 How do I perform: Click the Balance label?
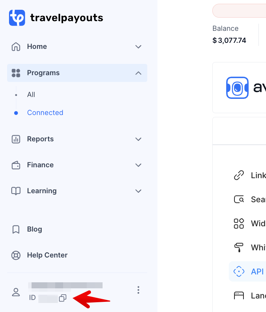click(225, 29)
